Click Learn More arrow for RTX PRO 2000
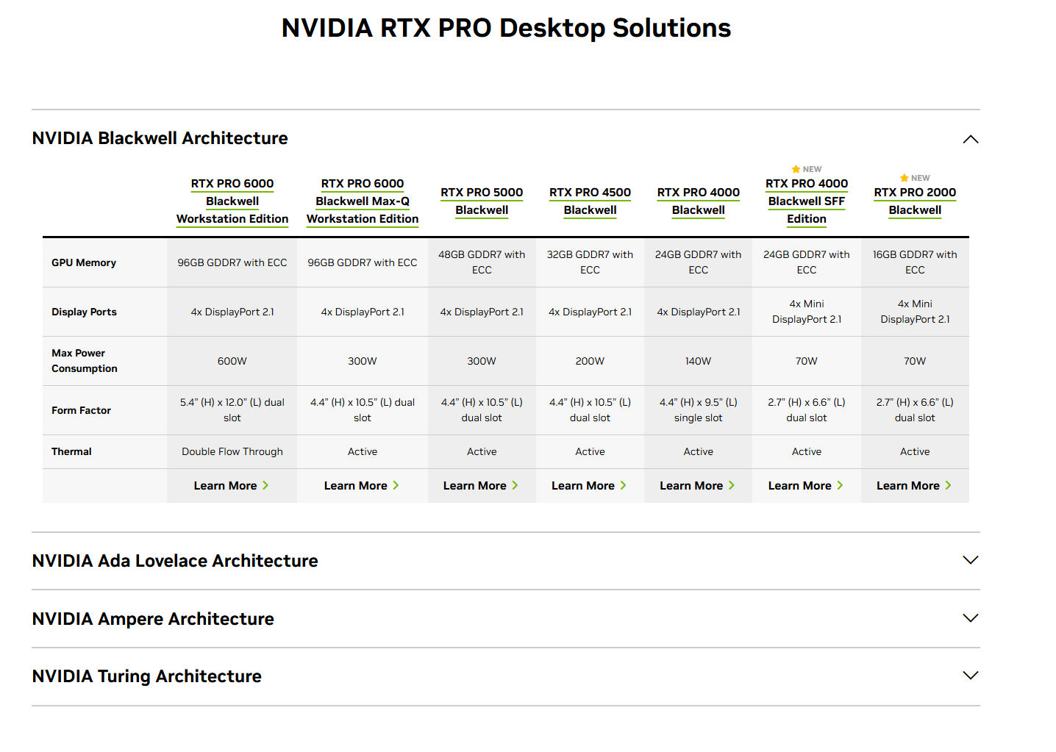 pos(948,486)
